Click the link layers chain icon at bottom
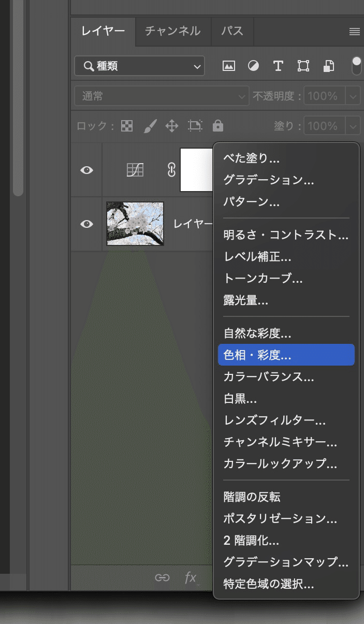Image resolution: width=364 pixels, height=624 pixels. click(x=162, y=578)
